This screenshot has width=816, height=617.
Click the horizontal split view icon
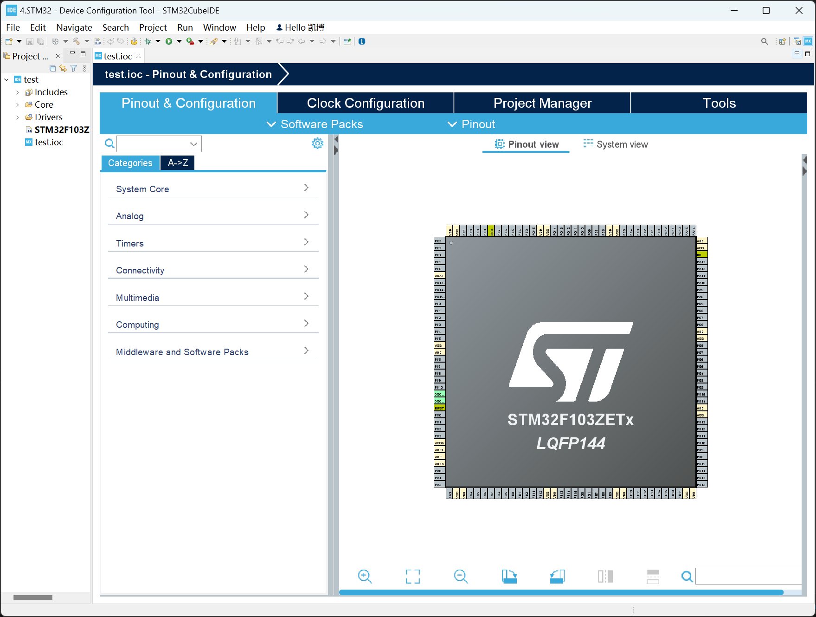coord(653,577)
